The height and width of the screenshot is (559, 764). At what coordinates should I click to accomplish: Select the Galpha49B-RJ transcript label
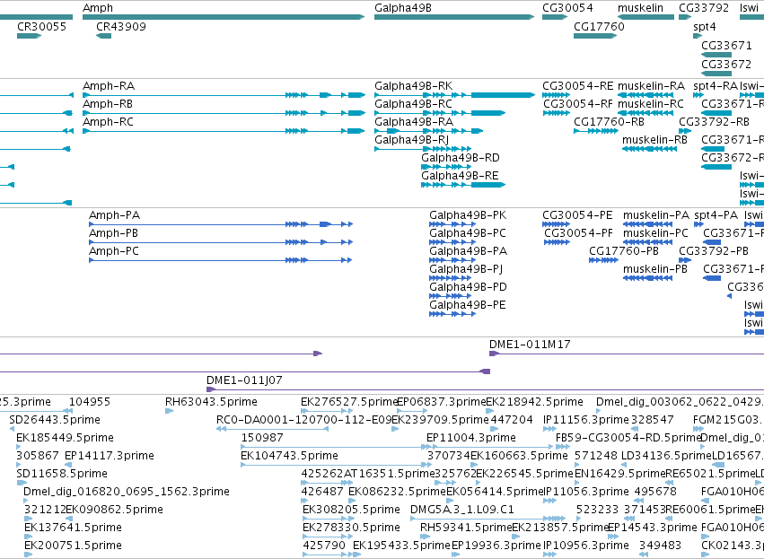[411, 140]
